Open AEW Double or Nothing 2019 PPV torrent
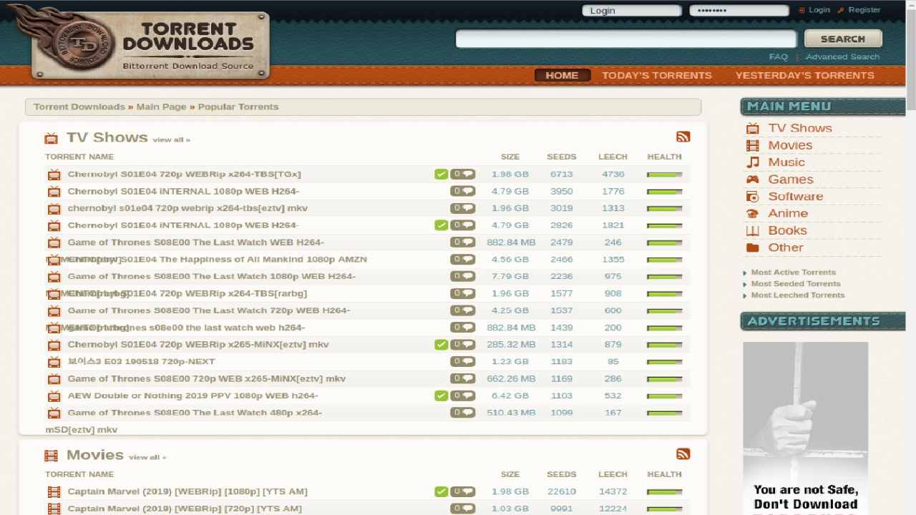 (193, 396)
